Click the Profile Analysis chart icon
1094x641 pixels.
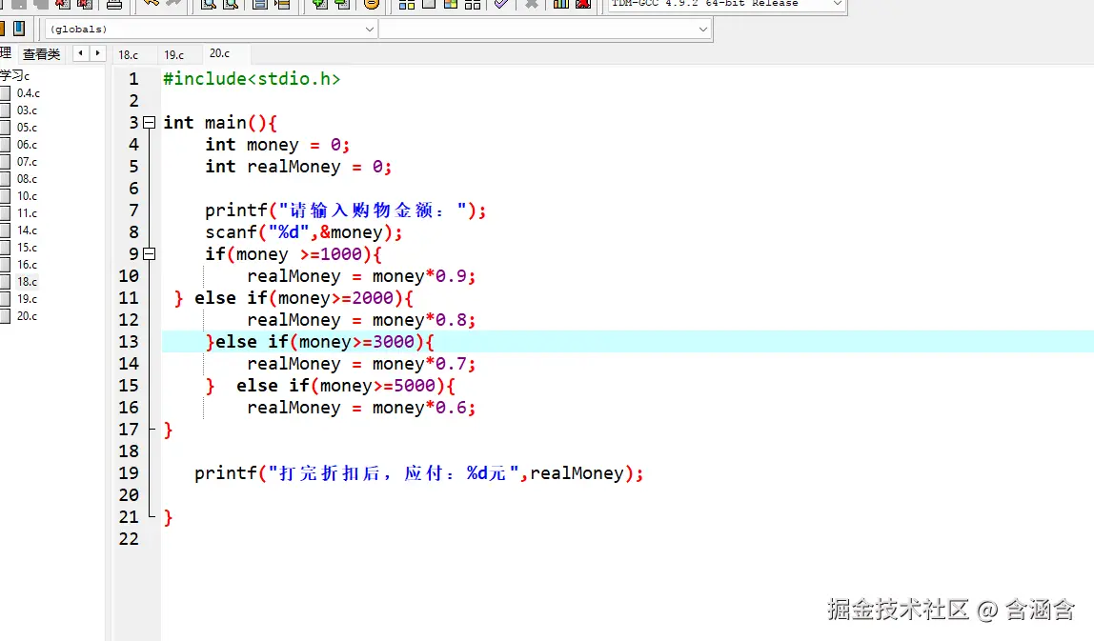tap(561, 4)
